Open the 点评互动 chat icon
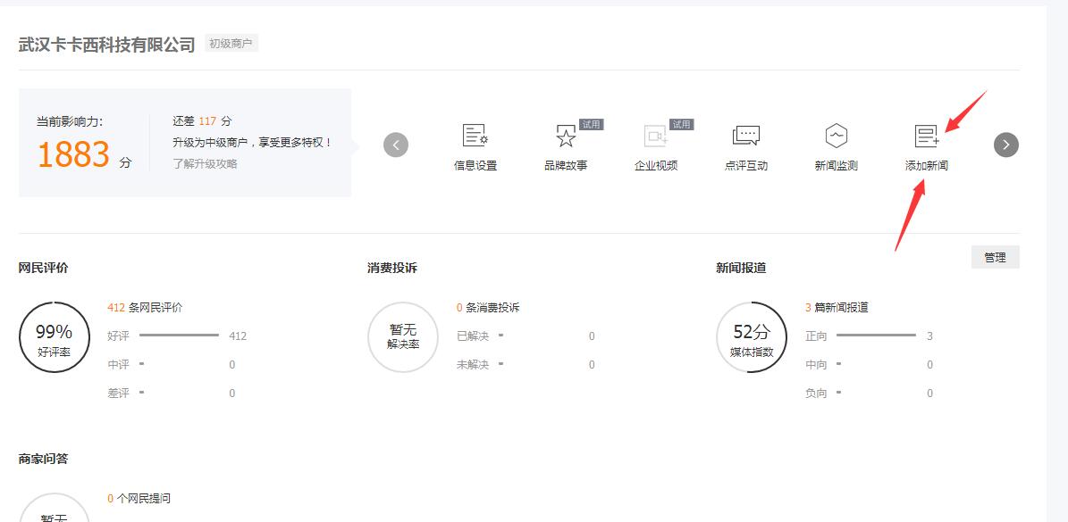The height and width of the screenshot is (522, 1068). point(746,136)
